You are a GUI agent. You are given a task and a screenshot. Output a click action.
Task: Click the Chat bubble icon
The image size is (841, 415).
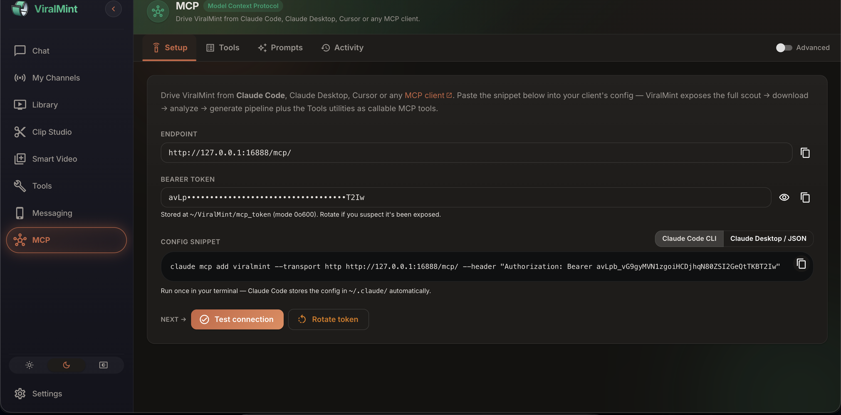click(20, 51)
